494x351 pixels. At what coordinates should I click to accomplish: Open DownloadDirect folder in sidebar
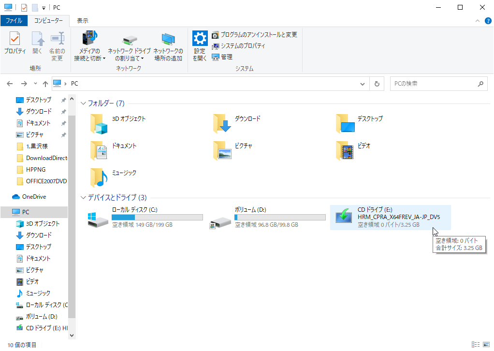pyautogui.click(x=41, y=158)
